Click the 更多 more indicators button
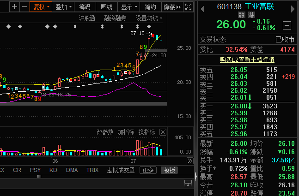Screen dimensions: 299x196 click(x=148, y=170)
